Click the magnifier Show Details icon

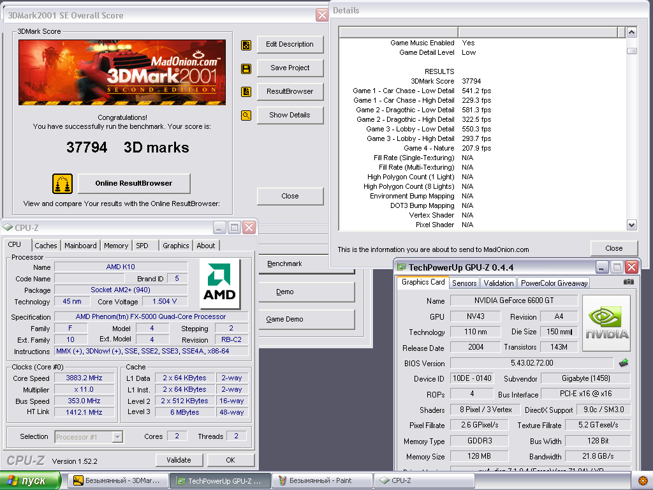(x=246, y=115)
